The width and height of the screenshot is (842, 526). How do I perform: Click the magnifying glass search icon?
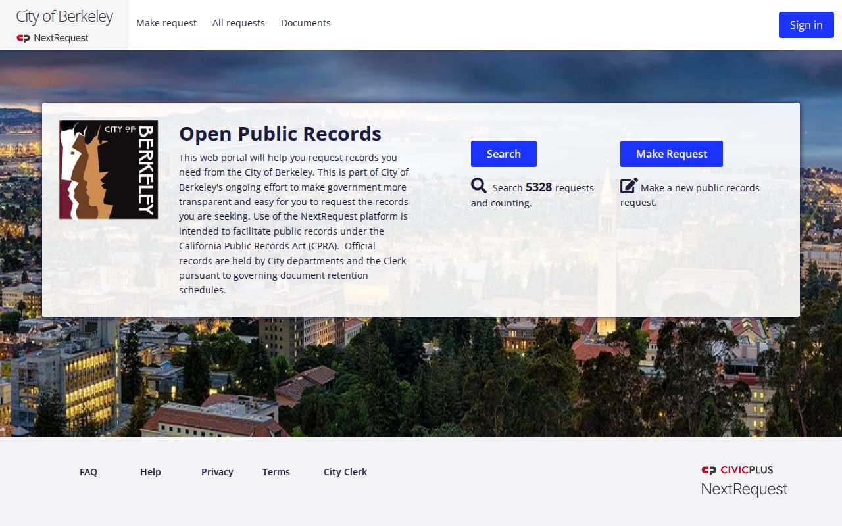pos(479,186)
